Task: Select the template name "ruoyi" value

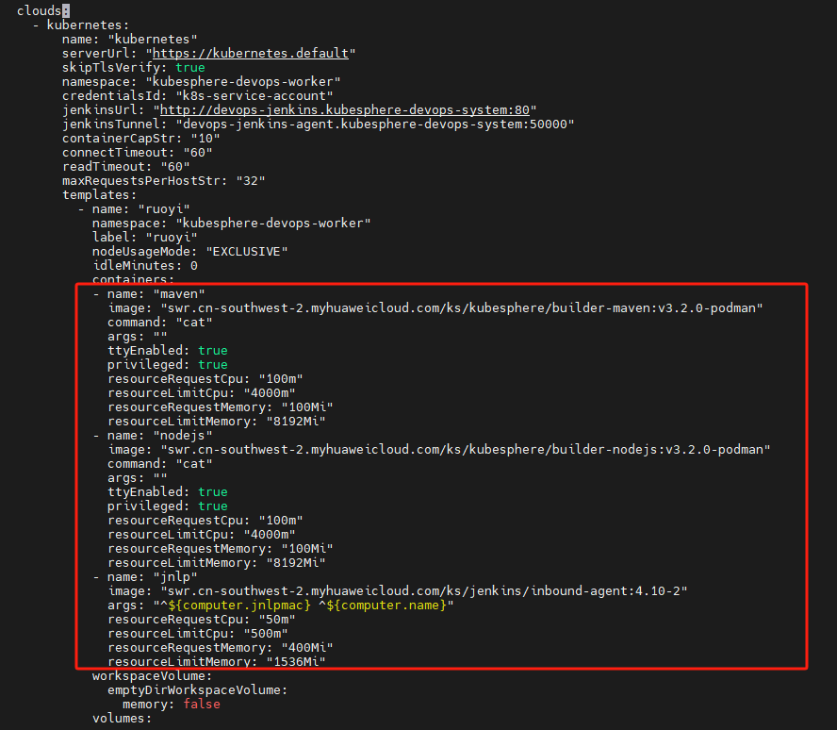Action: [164, 209]
